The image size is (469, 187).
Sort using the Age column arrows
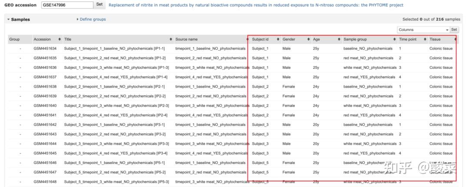click(339, 39)
